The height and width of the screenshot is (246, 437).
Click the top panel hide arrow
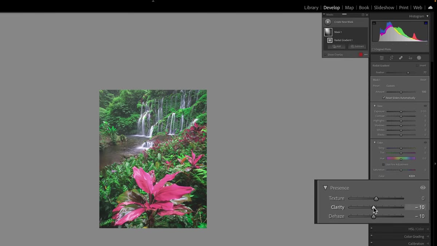click(153, 1)
